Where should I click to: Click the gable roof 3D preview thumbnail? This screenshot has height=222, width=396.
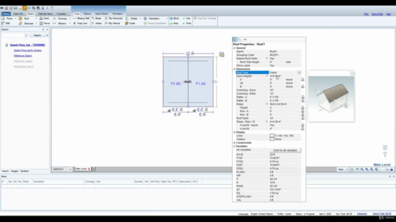pyautogui.click(x=331, y=99)
